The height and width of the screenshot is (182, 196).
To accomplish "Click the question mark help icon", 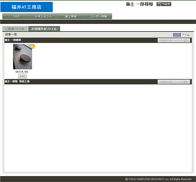I will pyautogui.click(x=158, y=4).
